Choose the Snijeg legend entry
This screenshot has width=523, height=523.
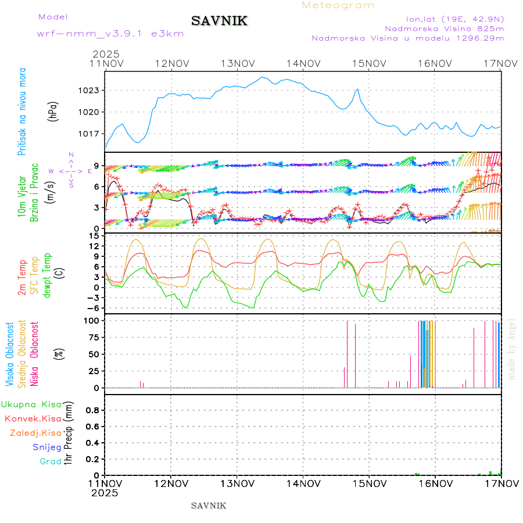click(x=47, y=447)
